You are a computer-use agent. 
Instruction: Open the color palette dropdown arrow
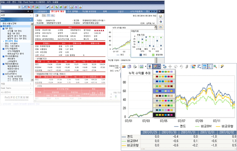[x=159, y=66]
